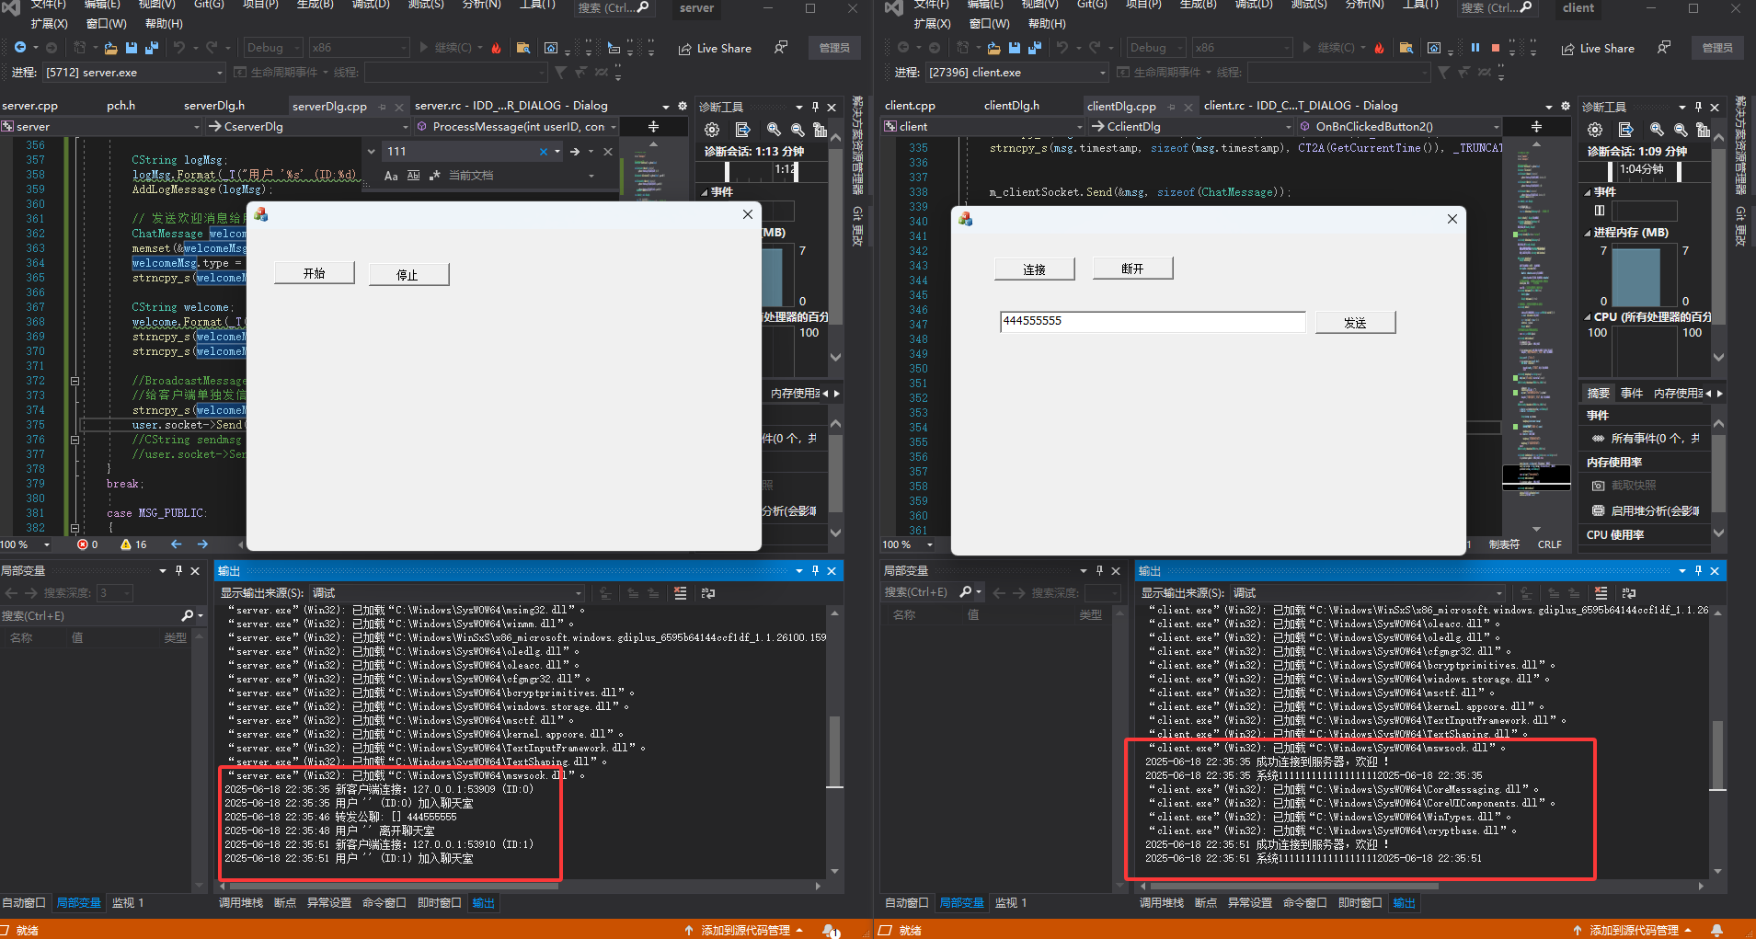Open process dropdown showing server.exe

point(134,73)
